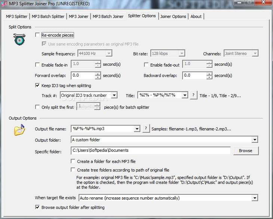Image resolution: width=273 pixels, height=219 pixels.
Task: Switch to MP3 Batch Splitter tab
Action: point(48,16)
